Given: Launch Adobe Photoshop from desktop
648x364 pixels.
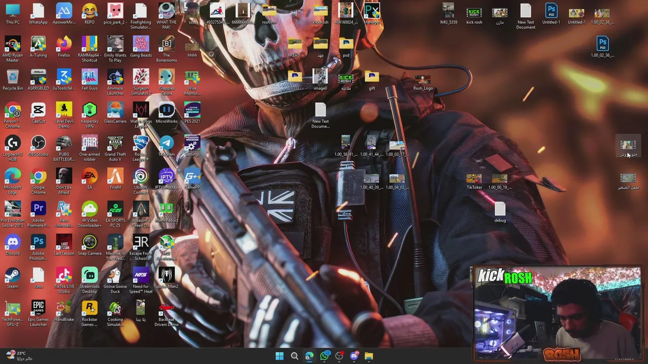Looking at the screenshot, I should click(38, 247).
